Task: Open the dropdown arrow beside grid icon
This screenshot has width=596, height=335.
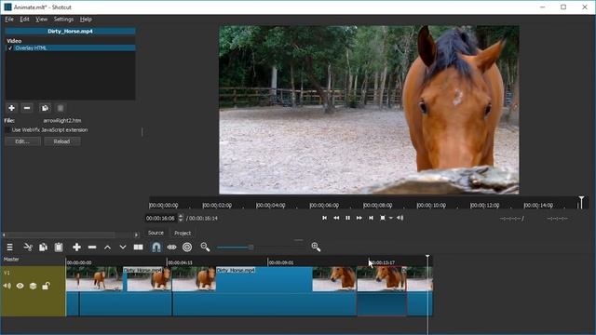Action: click(x=390, y=218)
